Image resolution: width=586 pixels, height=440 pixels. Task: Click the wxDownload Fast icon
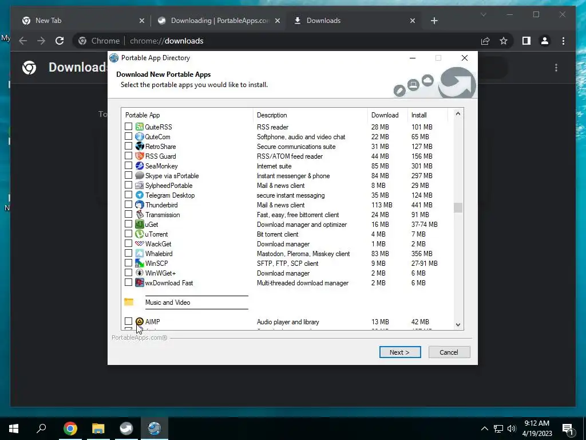[140, 282]
